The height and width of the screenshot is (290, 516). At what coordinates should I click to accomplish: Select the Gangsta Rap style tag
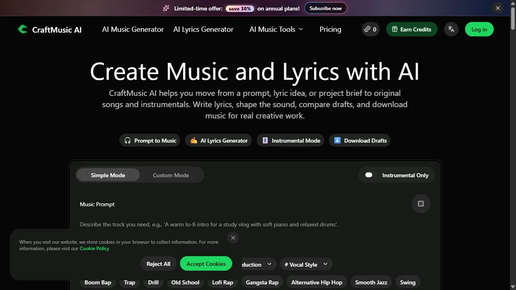tap(262, 282)
